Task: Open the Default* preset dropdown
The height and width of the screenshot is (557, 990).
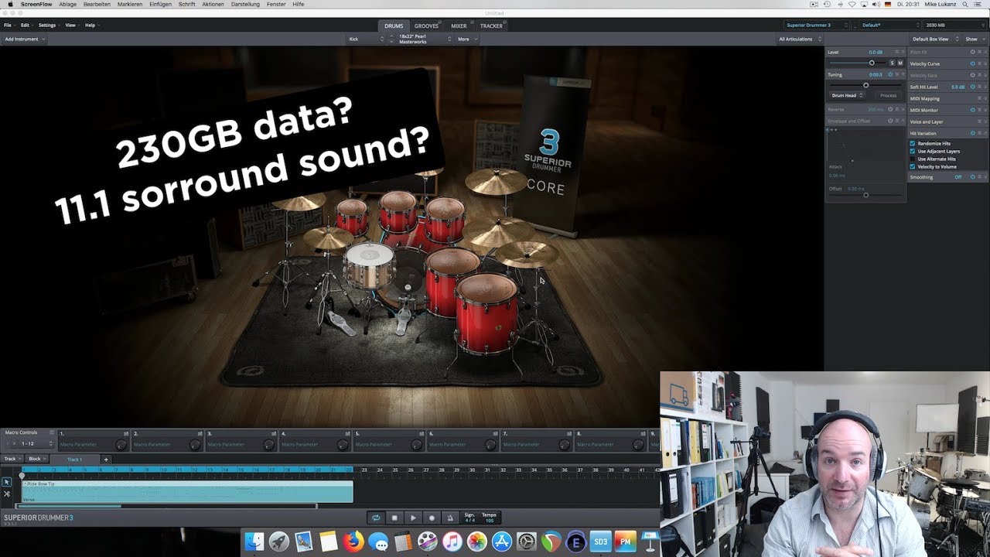Action: point(890,26)
